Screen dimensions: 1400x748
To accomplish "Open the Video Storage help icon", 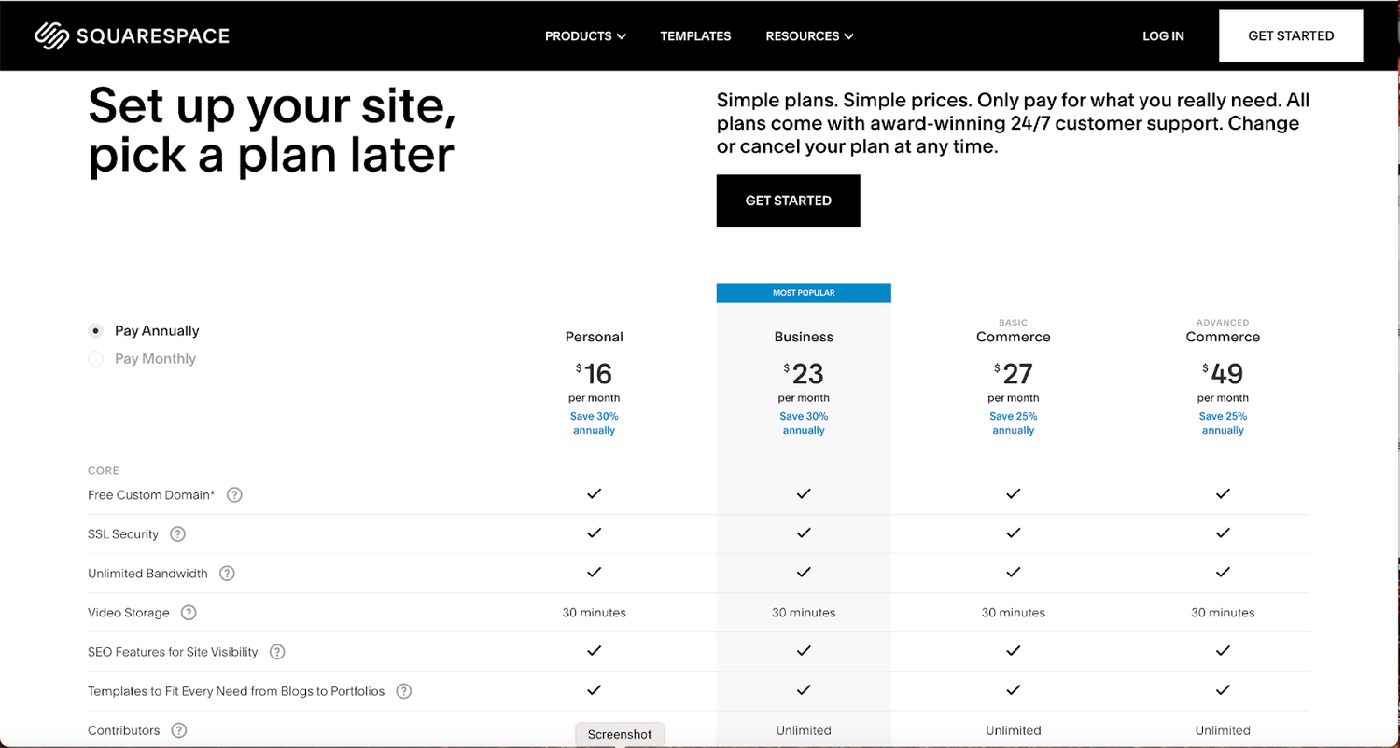I will click(188, 612).
